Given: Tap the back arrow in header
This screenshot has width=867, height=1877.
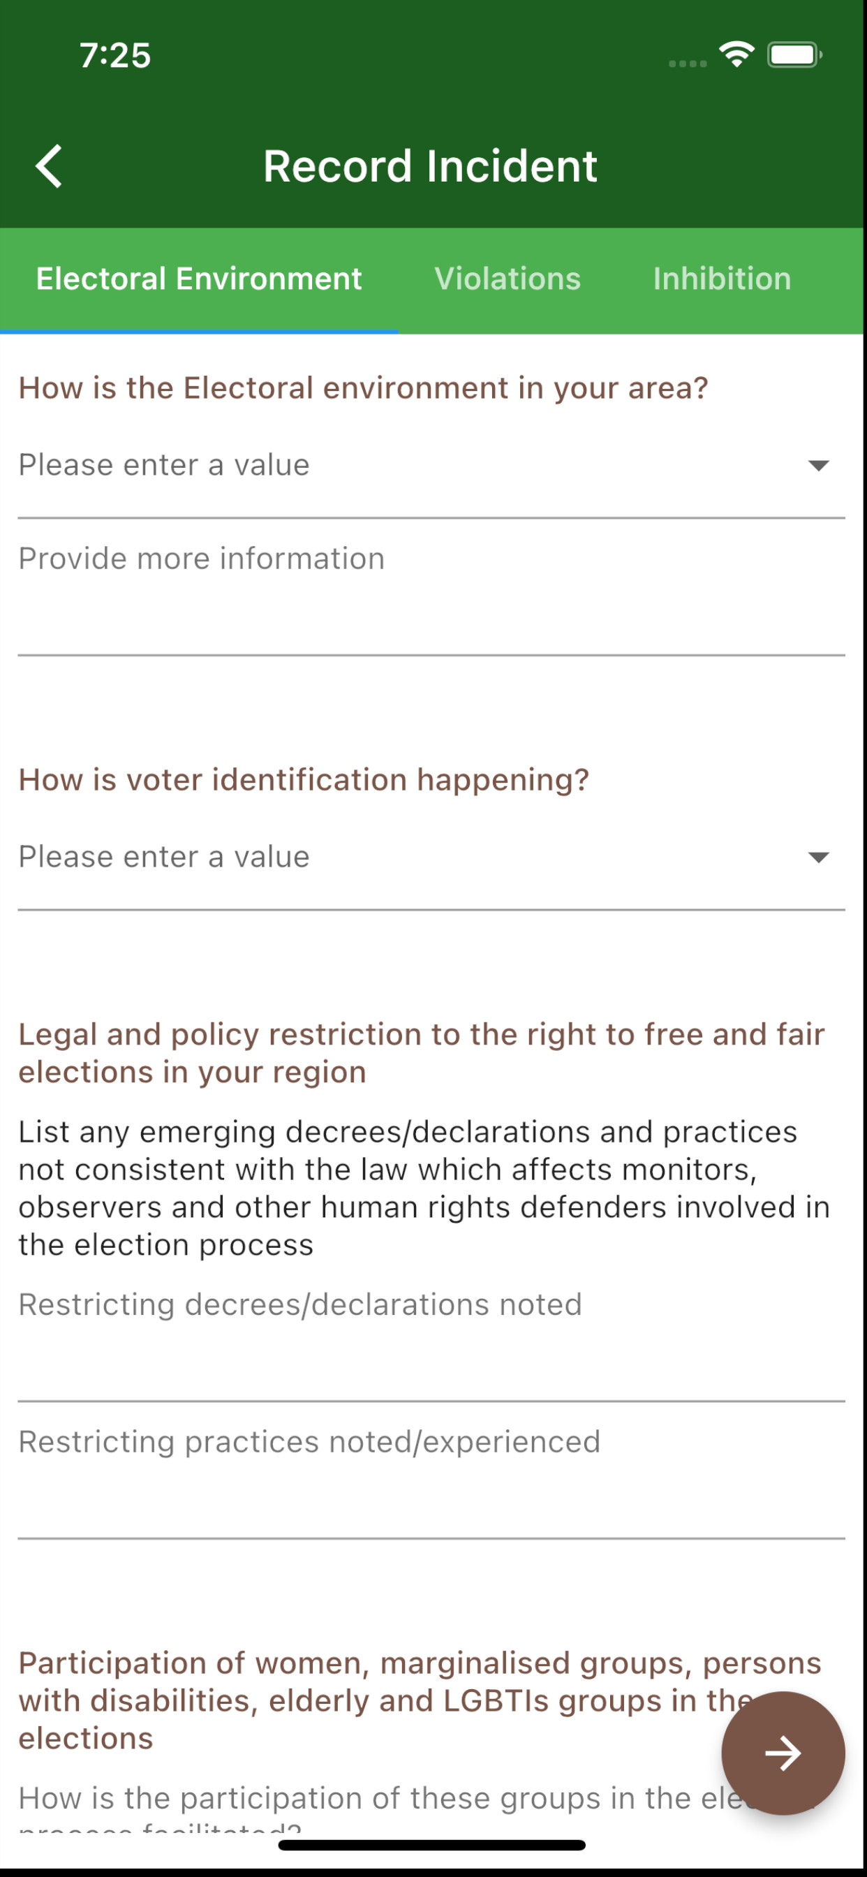Looking at the screenshot, I should point(50,166).
